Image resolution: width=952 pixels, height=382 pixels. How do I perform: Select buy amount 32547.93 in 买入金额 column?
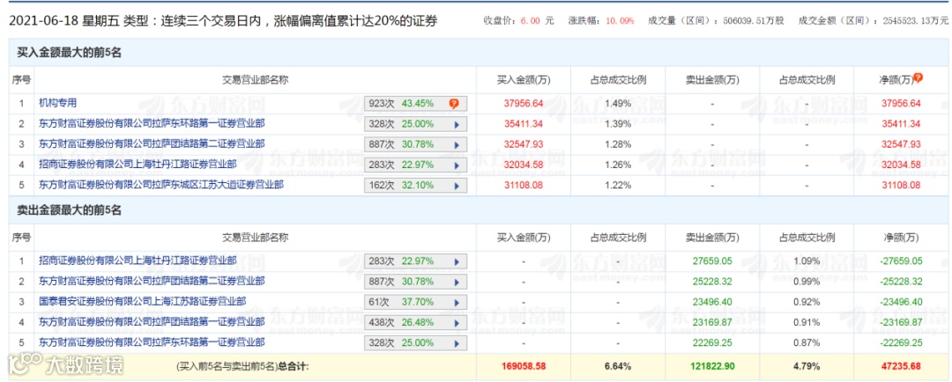524,144
